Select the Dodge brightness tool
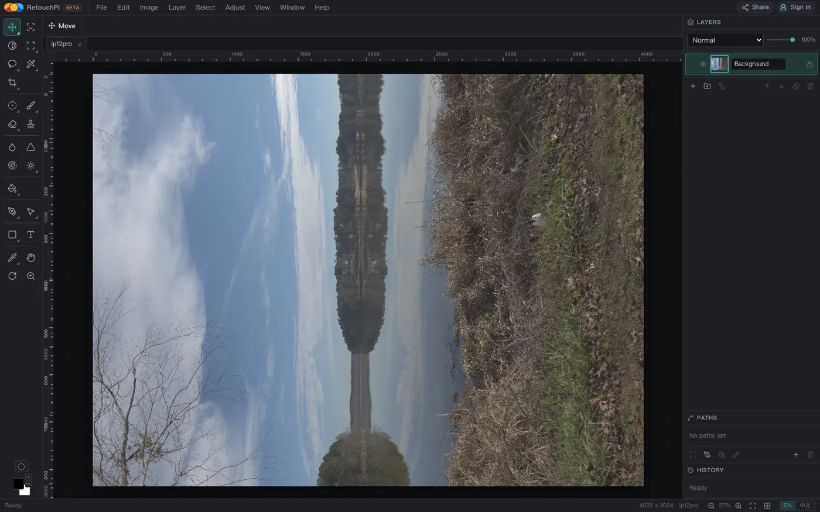Image resolution: width=820 pixels, height=512 pixels. click(x=31, y=166)
